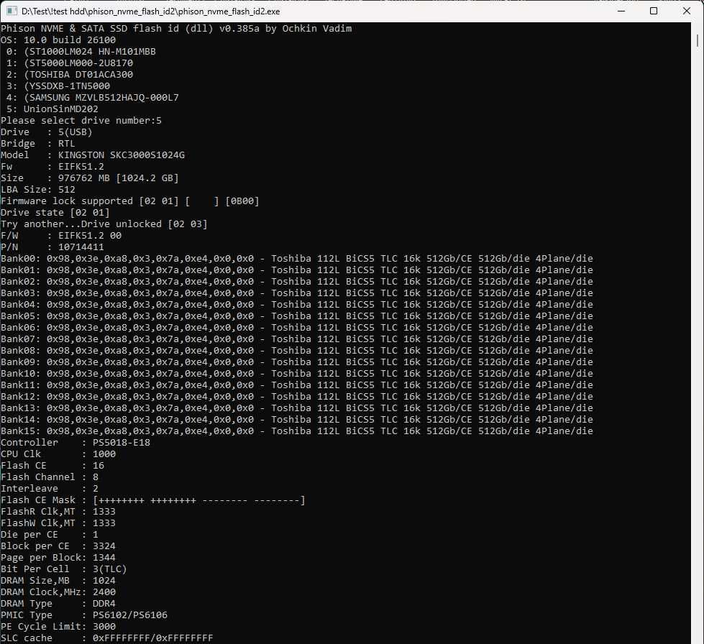Click the console app icon in title bar

click(x=12, y=11)
